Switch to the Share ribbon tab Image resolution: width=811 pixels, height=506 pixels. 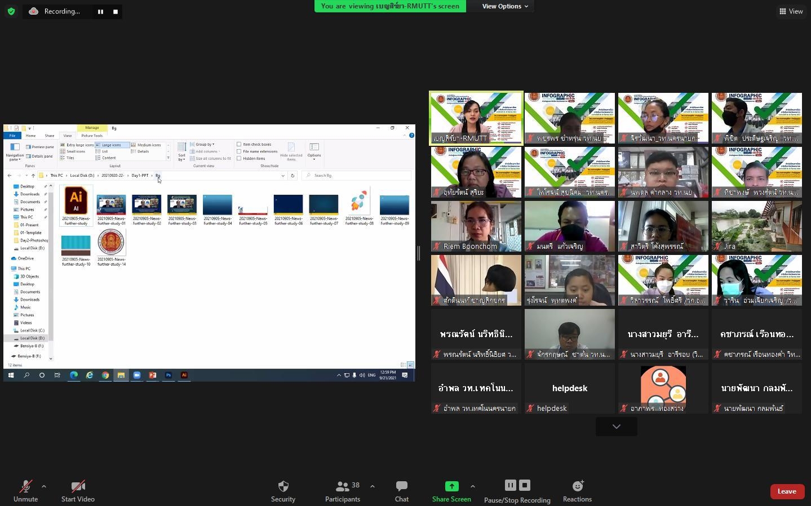[x=50, y=136]
